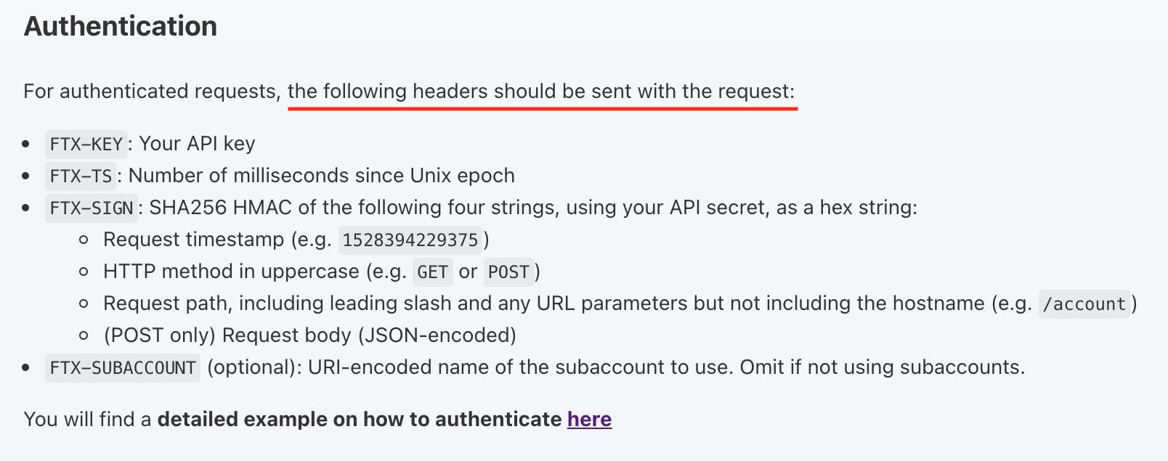Click the red-underlined "following headers" sentence

point(541,91)
